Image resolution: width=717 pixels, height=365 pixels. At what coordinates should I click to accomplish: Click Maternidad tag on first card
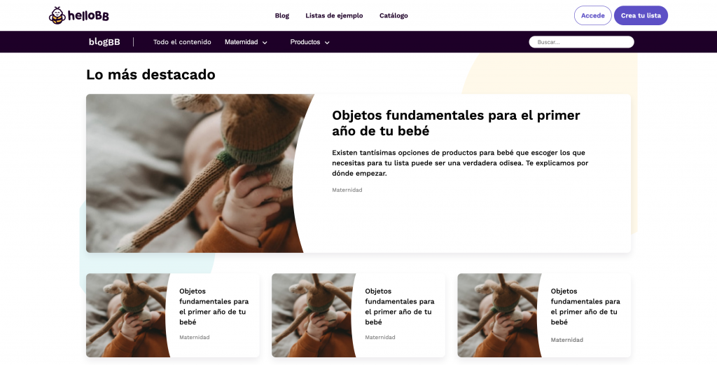point(195,337)
